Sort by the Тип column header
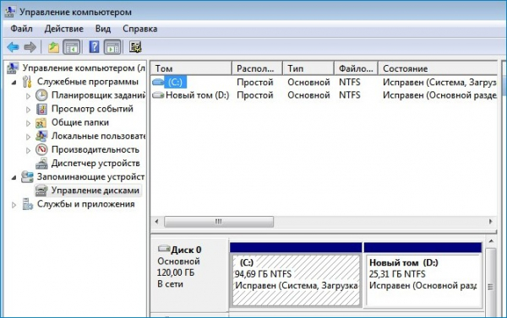 pyautogui.click(x=308, y=68)
